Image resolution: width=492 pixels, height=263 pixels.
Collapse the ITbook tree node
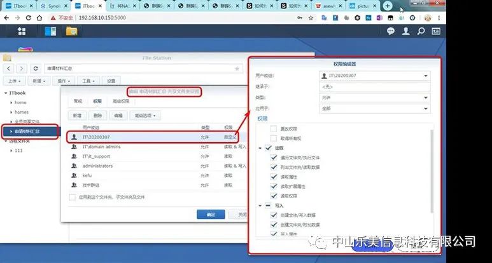[6, 93]
